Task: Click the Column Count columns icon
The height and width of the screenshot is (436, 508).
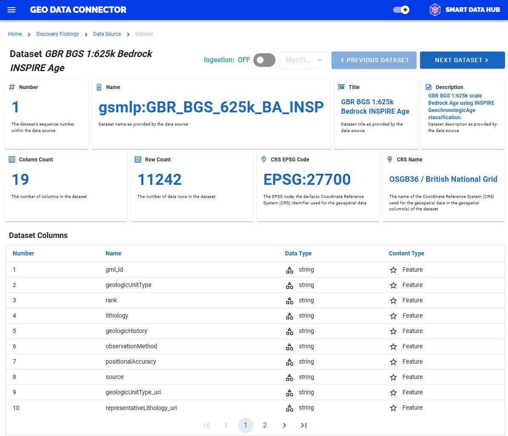Action: tap(12, 159)
